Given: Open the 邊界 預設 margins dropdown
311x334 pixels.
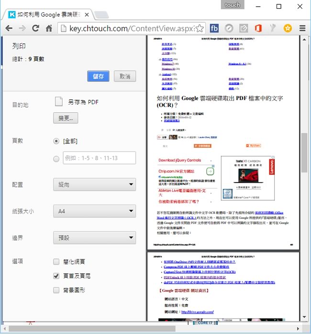Looking at the screenshot, I should pyautogui.click(x=94, y=237).
